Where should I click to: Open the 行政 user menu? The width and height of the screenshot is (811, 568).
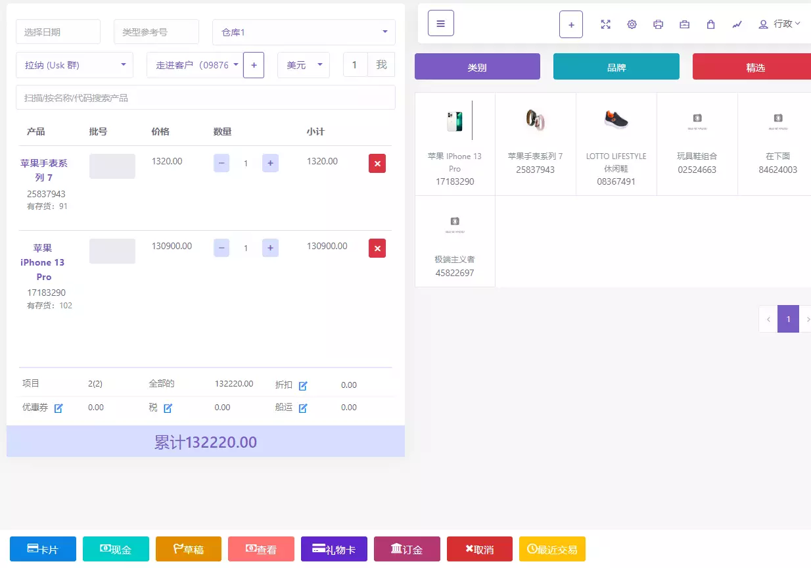click(x=779, y=24)
